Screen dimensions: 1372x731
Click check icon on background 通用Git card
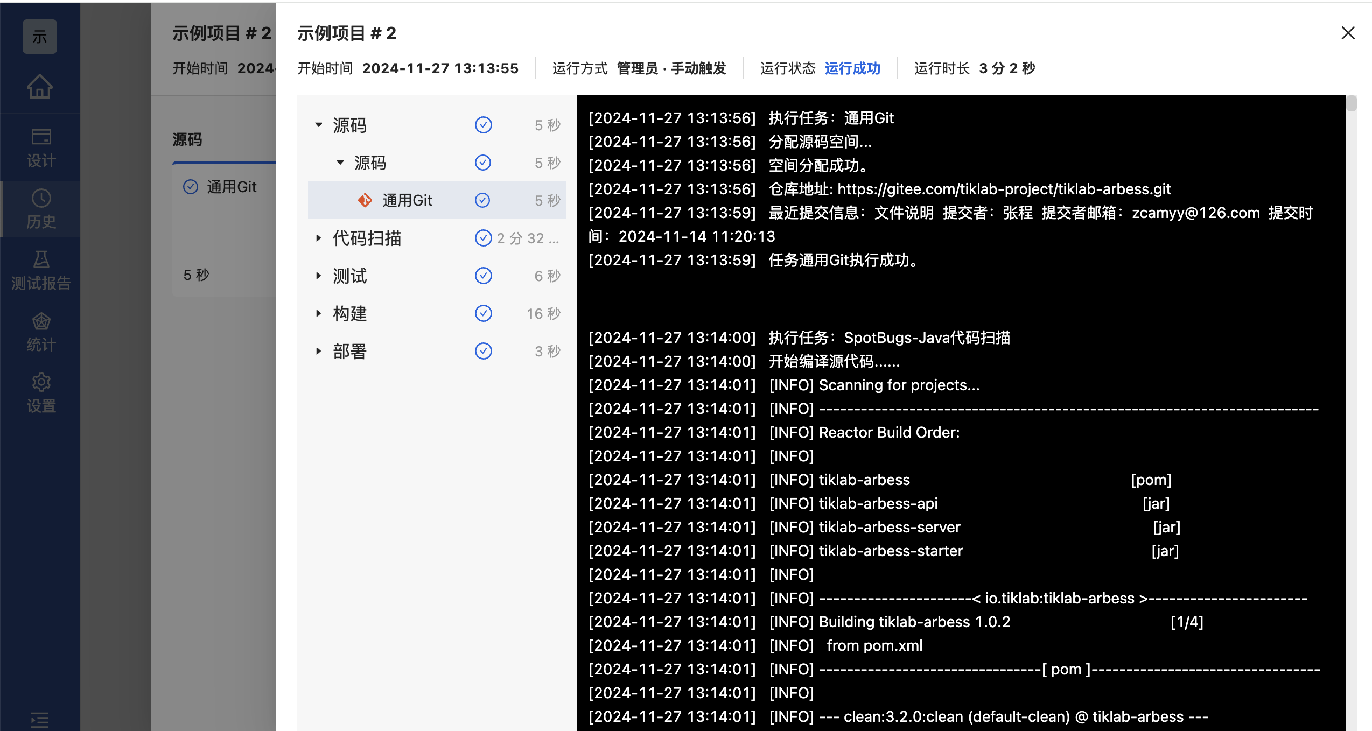coord(191,187)
